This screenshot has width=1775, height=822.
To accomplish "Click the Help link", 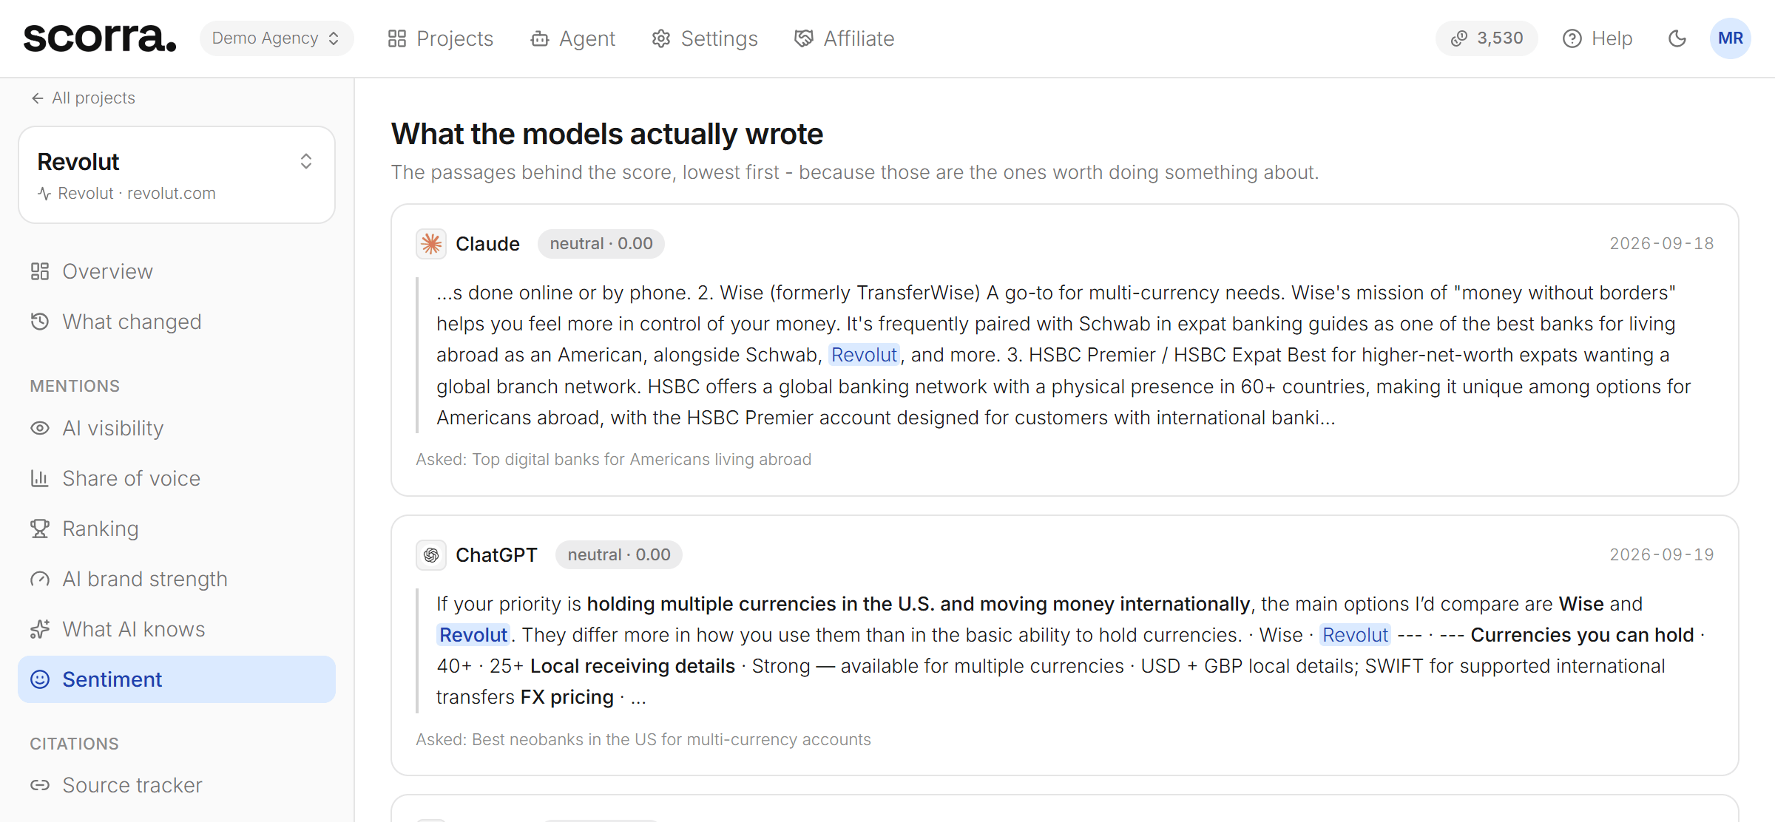I will tap(1597, 38).
